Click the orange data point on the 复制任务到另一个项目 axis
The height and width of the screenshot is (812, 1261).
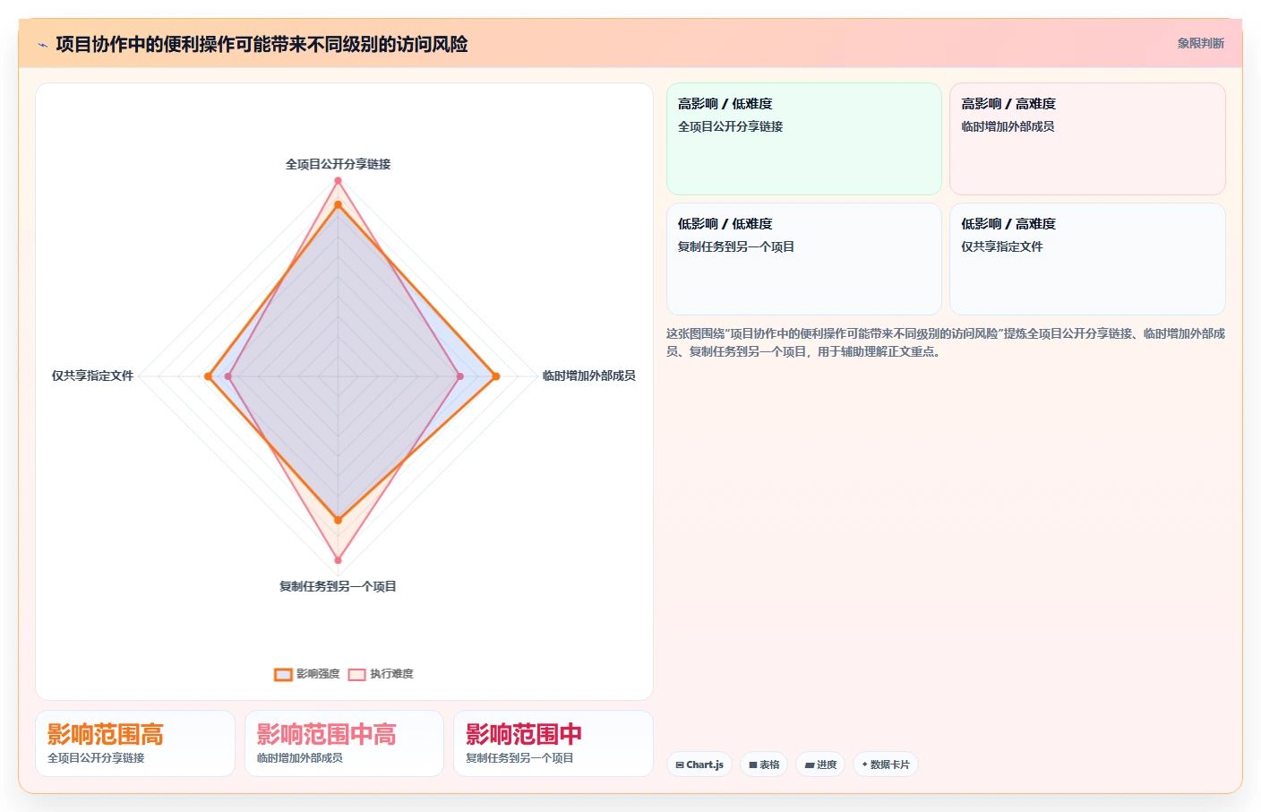338,520
